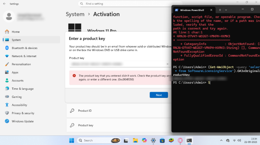Screen dimensions: 260x145
Task: Click the red error icon in dialog
Action: pyautogui.click(x=74, y=76)
